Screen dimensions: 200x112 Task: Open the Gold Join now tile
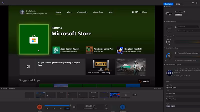coord(100,66)
